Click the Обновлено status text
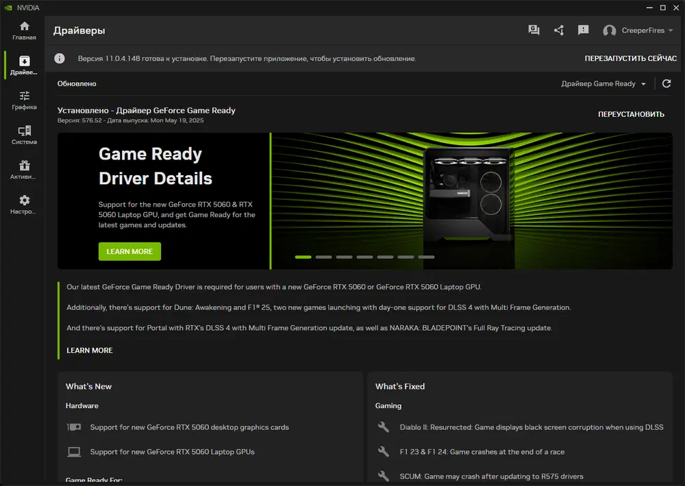 tap(77, 84)
